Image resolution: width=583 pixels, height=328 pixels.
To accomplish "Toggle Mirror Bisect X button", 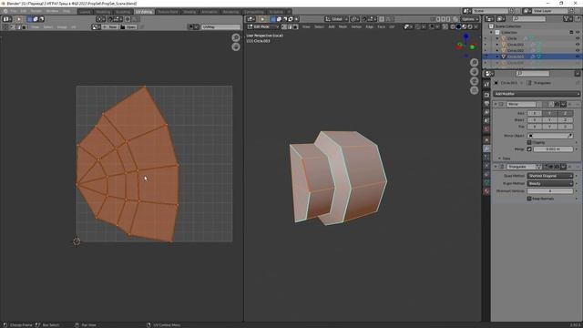I will click(x=535, y=119).
